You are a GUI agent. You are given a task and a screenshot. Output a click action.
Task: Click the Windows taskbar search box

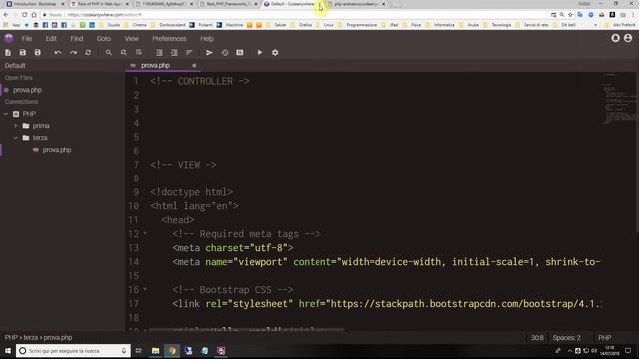tap(73, 351)
